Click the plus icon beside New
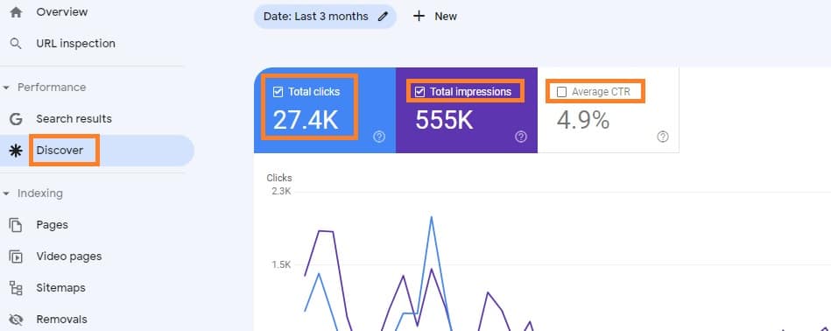Image resolution: width=831 pixels, height=331 pixels. pos(419,16)
